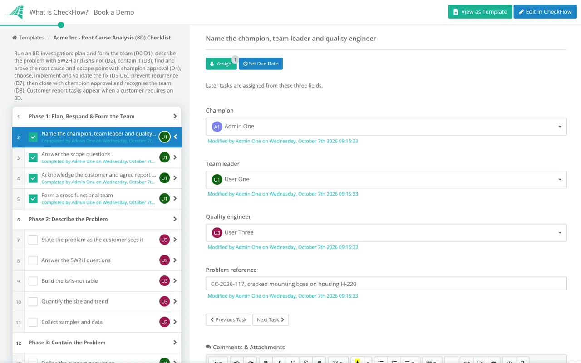Open 'Answer the 5W2H questions' row chevron
Image resolution: width=581 pixels, height=363 pixels.
click(x=175, y=260)
